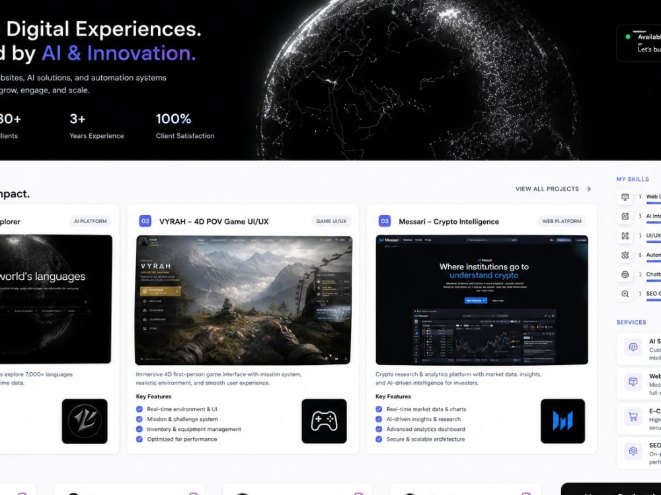Image resolution: width=661 pixels, height=495 pixels.
Task: Click the Crypto research & analytics description
Action: coord(458,378)
